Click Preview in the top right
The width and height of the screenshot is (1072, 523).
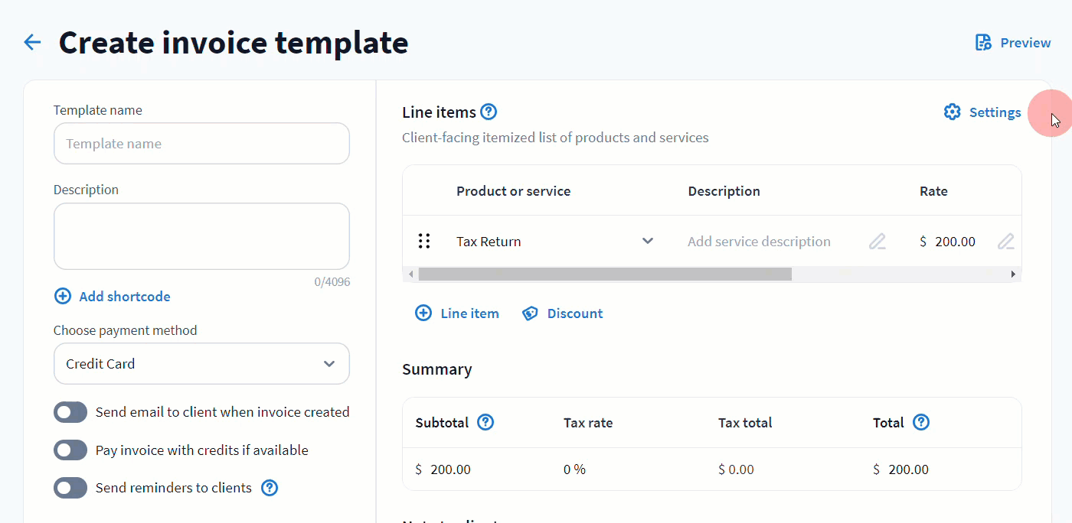point(1012,43)
